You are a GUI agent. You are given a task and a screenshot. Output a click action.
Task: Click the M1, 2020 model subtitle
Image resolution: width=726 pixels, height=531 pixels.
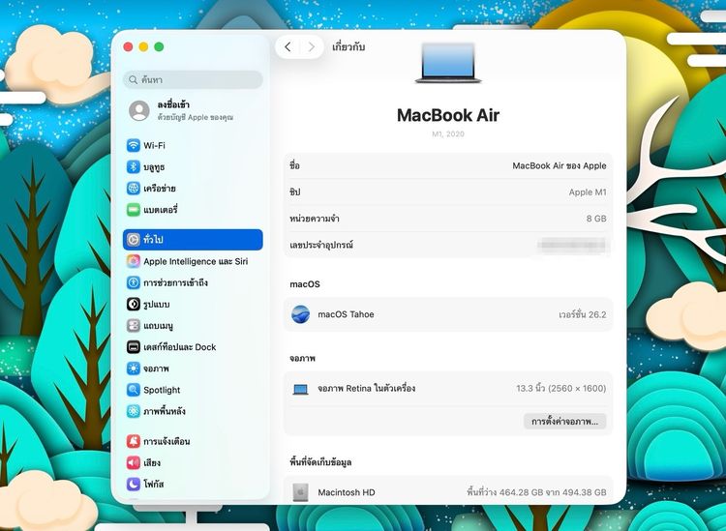448,134
